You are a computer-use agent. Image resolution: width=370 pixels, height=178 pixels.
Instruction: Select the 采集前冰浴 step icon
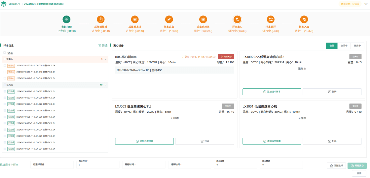(135, 19)
